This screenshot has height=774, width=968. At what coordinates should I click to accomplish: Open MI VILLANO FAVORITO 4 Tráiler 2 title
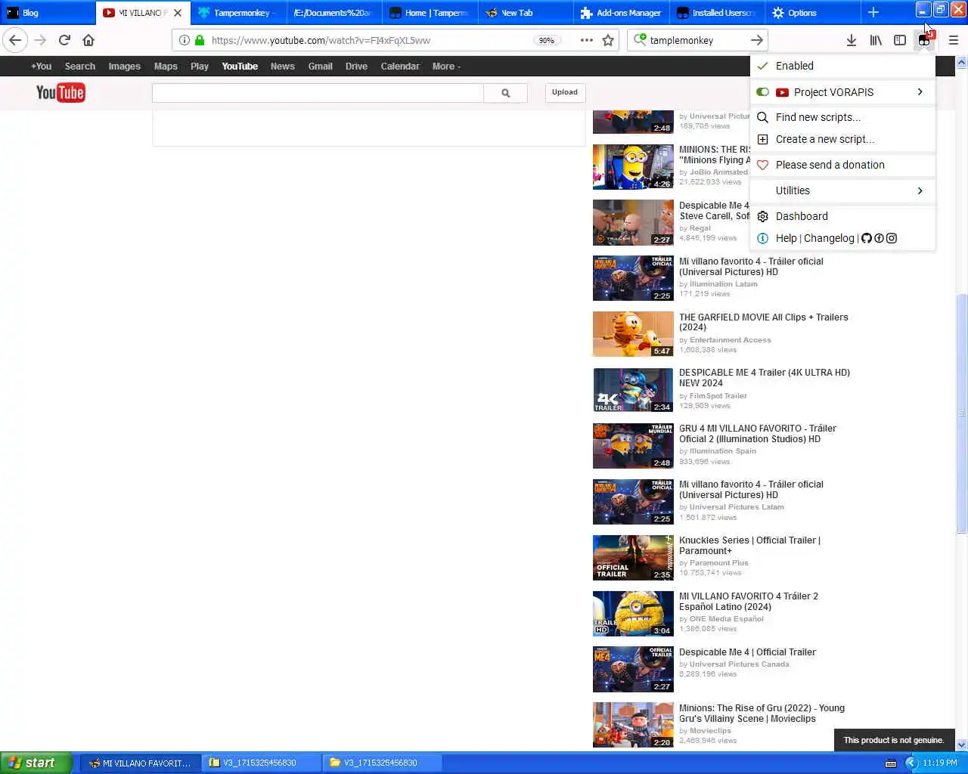749,602
